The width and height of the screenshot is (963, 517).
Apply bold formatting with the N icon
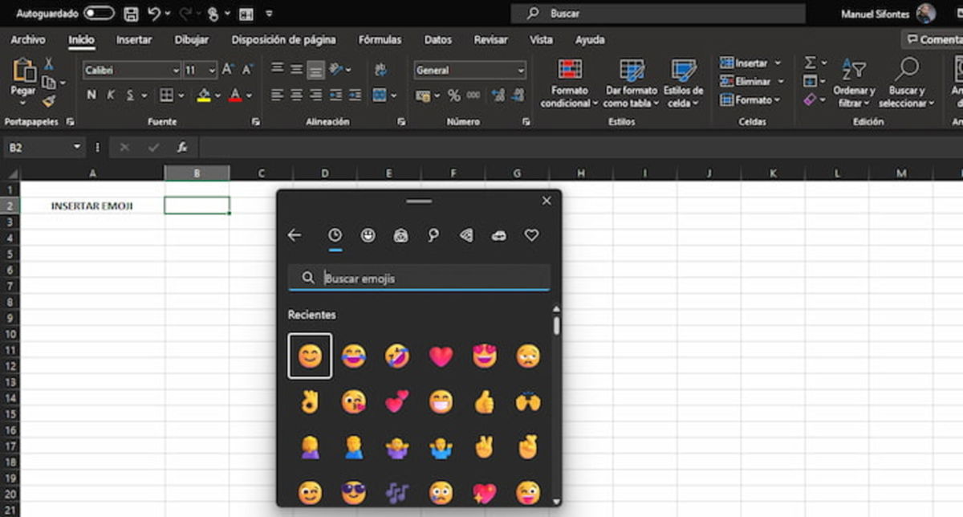click(90, 95)
